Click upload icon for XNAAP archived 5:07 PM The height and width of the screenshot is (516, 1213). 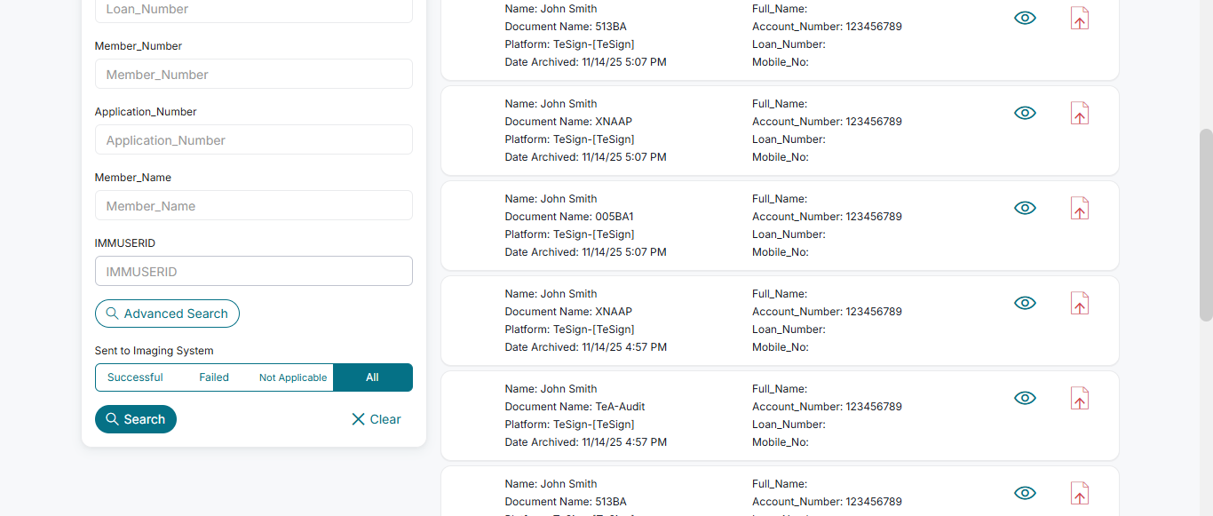point(1079,113)
